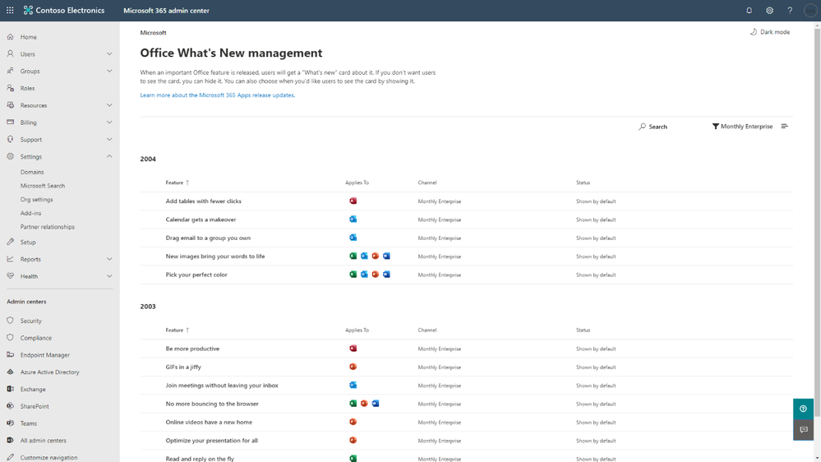821x462 pixels.
Task: Open the Microsoft 365 Apps release updates link
Action: coord(217,95)
